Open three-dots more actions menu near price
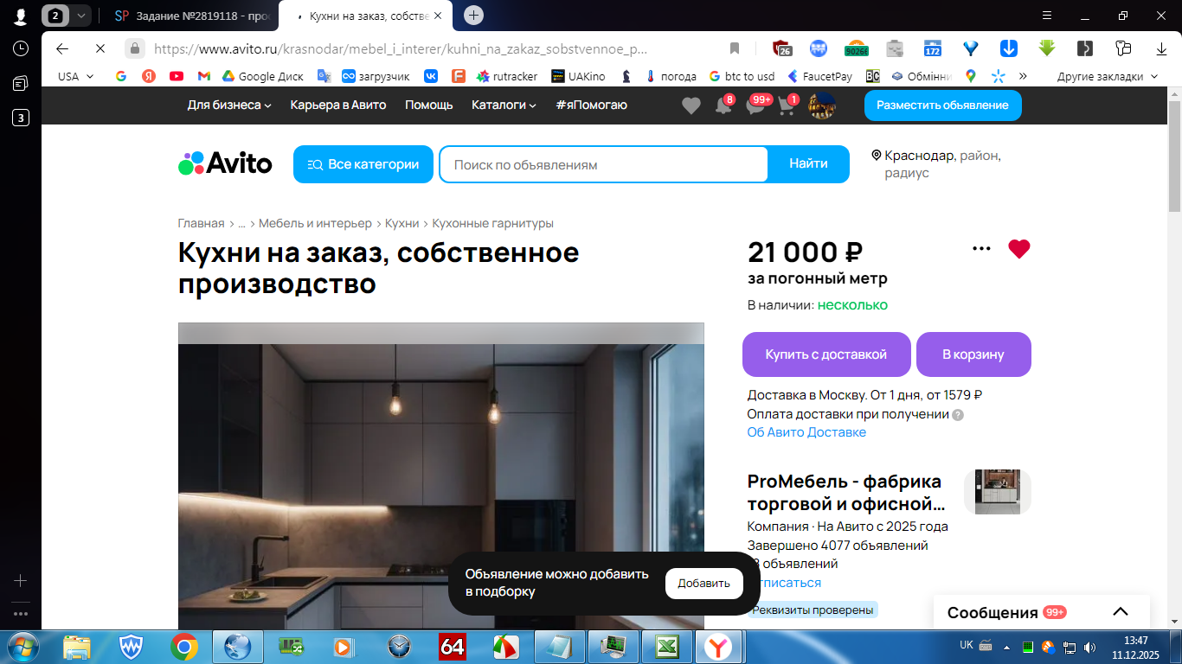This screenshot has width=1182, height=664. [x=981, y=249]
